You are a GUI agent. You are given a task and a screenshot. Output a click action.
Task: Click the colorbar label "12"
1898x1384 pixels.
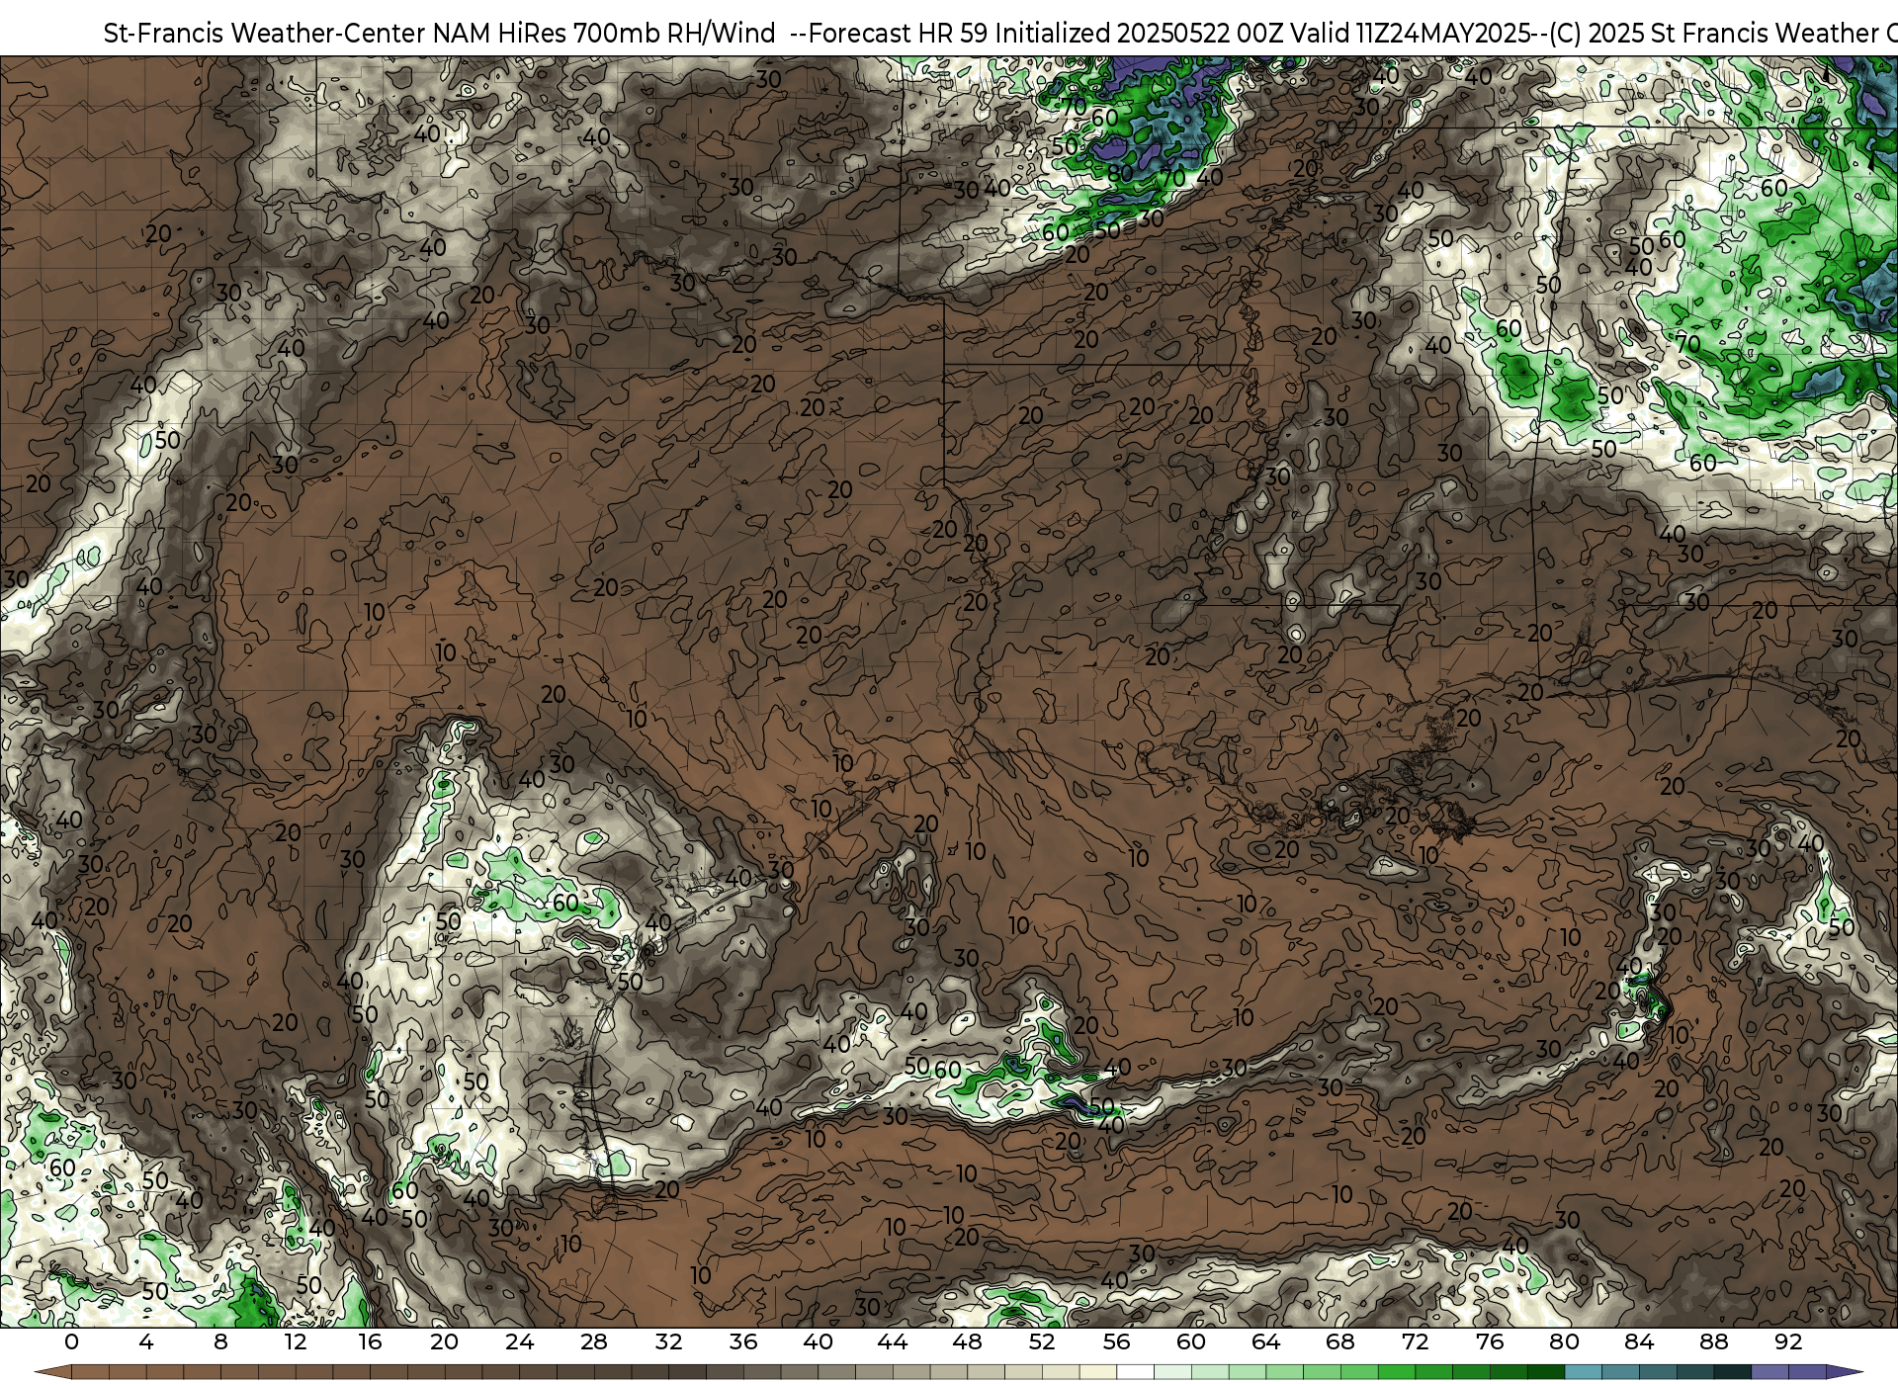click(296, 1342)
